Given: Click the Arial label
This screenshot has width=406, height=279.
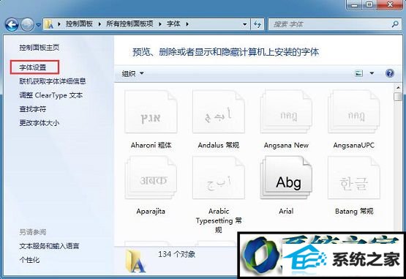Looking at the screenshot, I should (x=286, y=211).
